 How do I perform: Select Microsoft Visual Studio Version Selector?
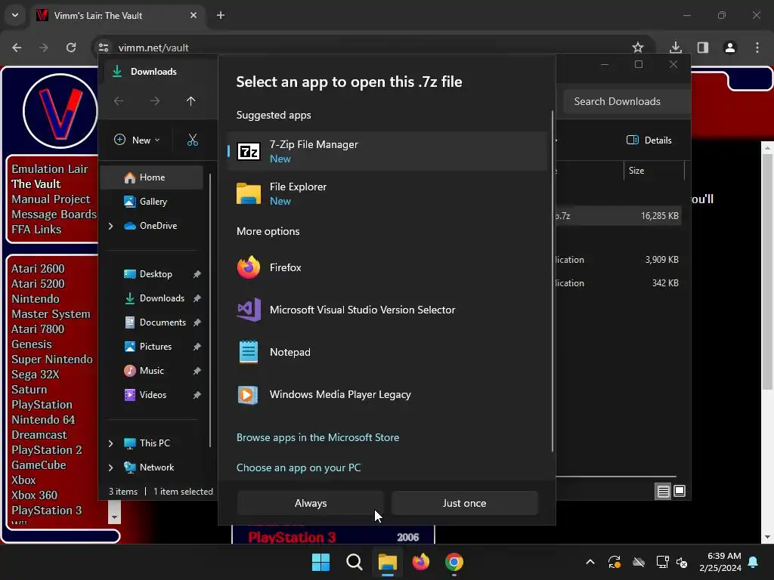tap(388, 310)
